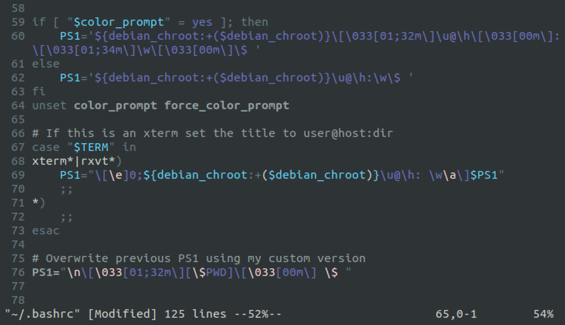Viewport: 565px width, 325px height.
Task: Click the "fi" keyword on line 63
Action: point(38,91)
